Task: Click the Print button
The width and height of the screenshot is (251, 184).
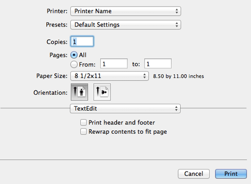Action: pyautogui.click(x=231, y=173)
